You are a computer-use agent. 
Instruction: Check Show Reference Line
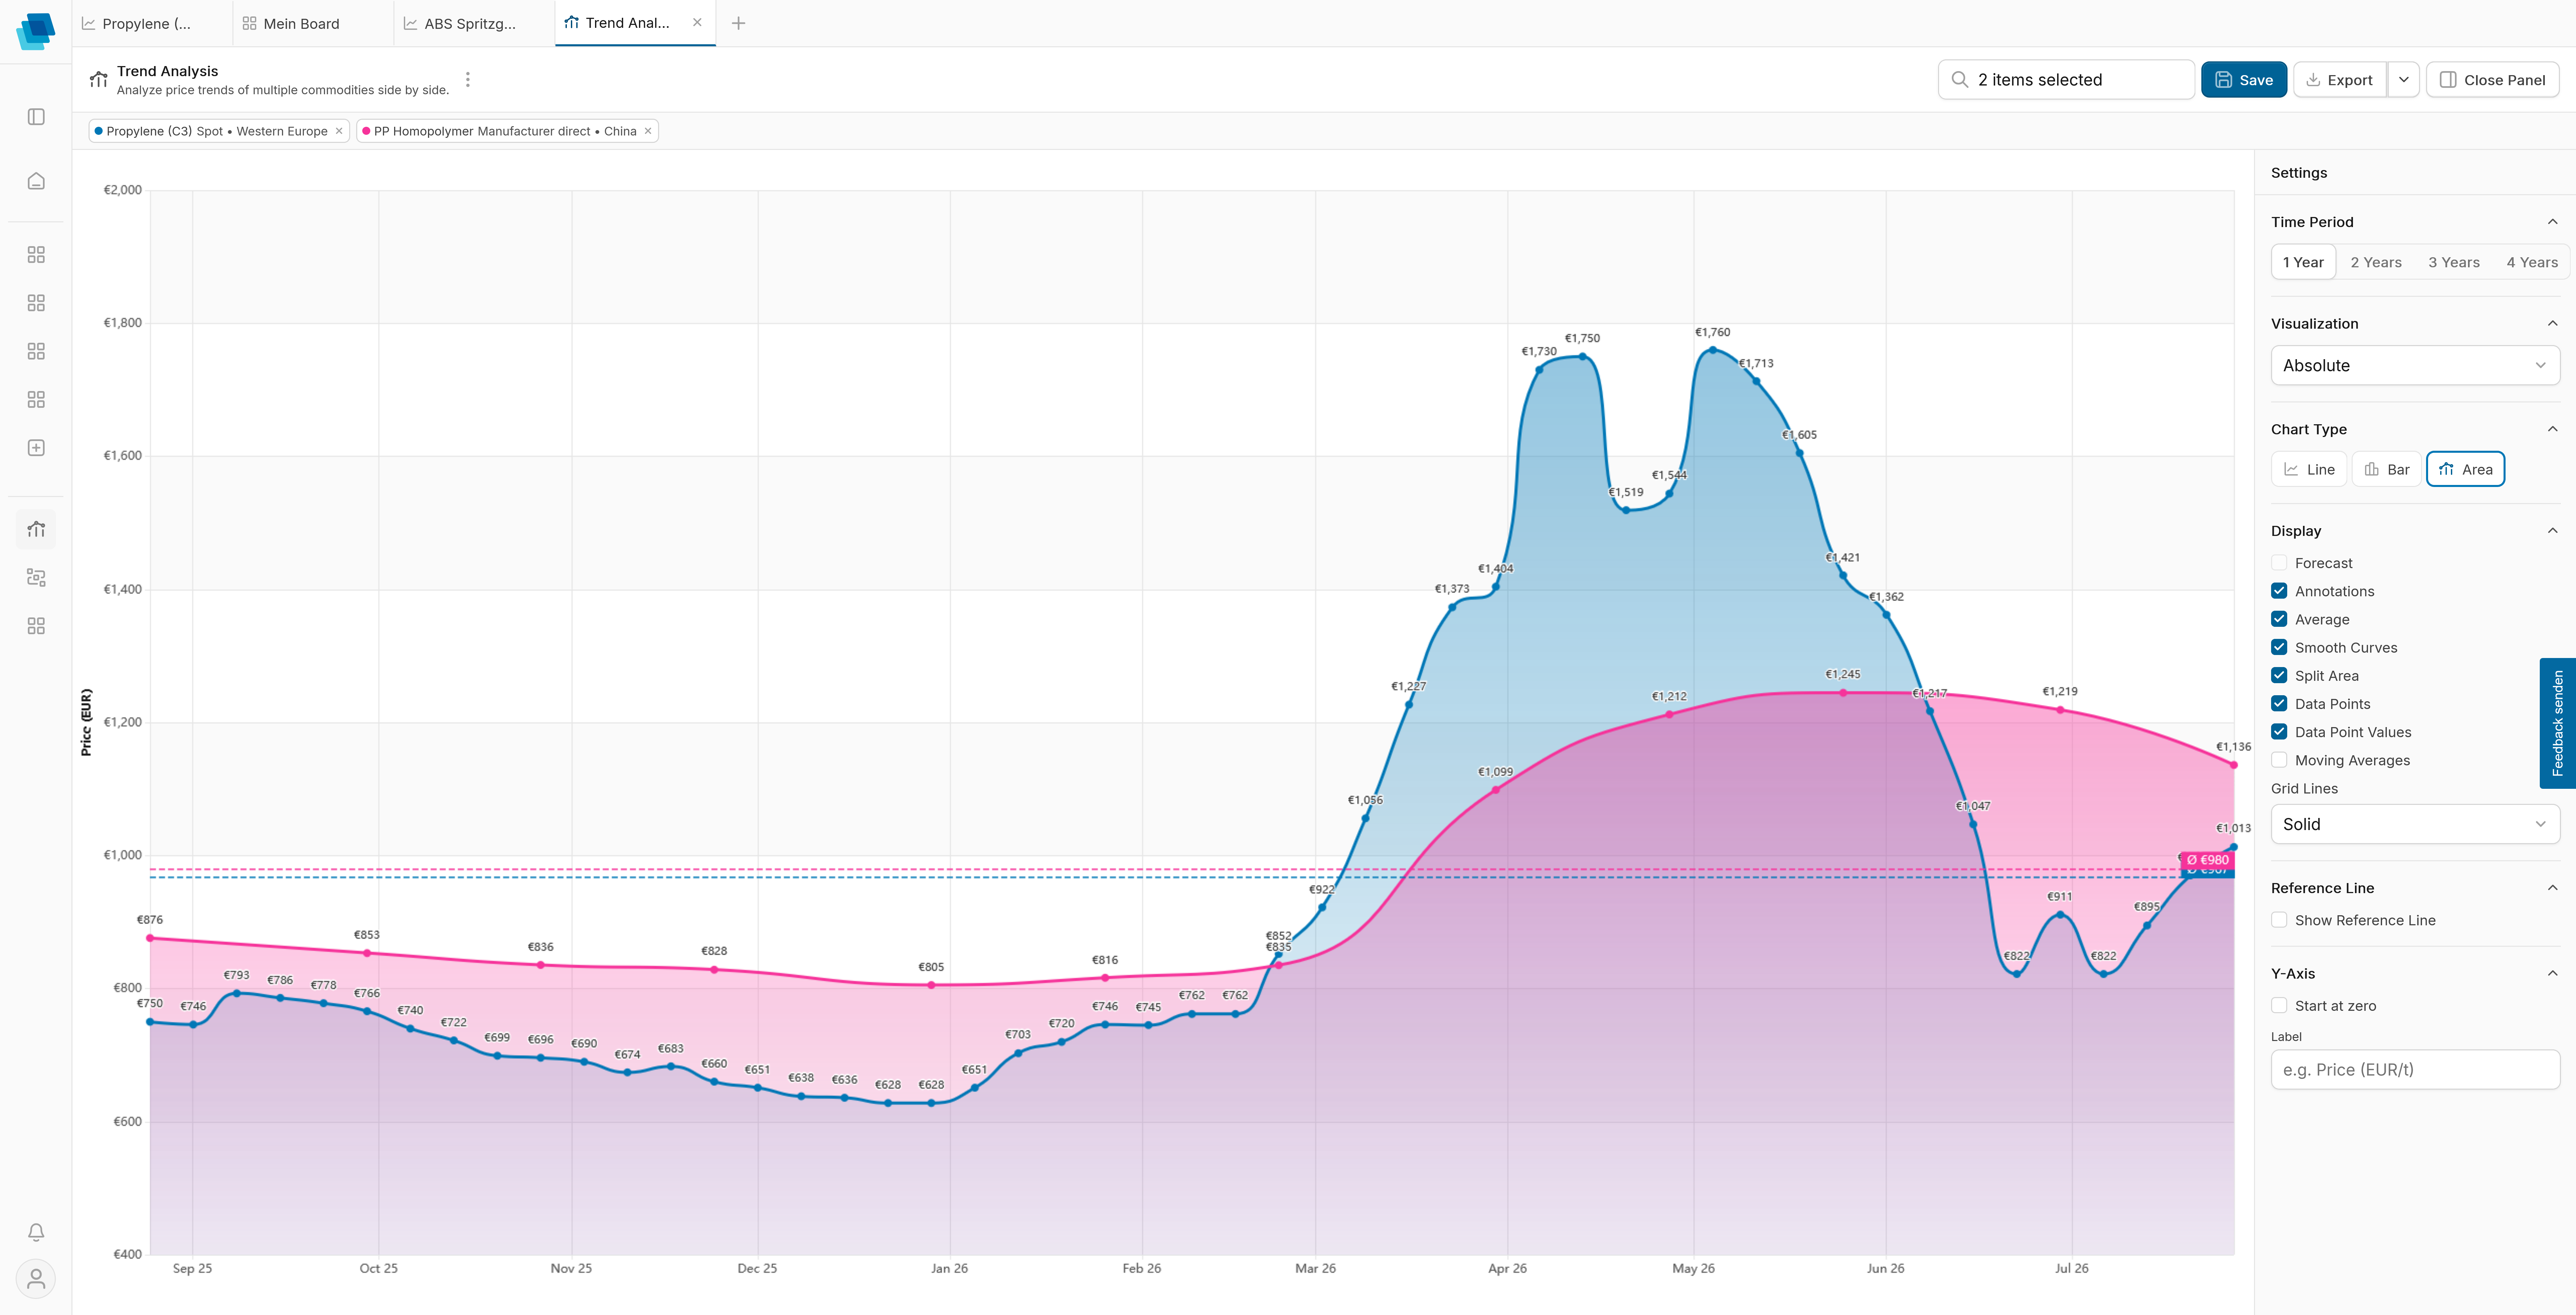(x=2279, y=920)
